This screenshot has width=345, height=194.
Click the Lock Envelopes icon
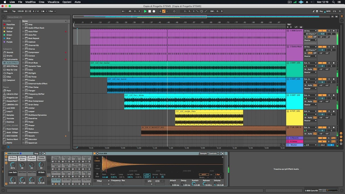(x=301, y=27)
